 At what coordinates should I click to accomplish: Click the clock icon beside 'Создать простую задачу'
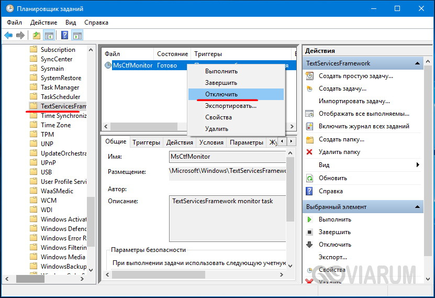click(x=309, y=76)
